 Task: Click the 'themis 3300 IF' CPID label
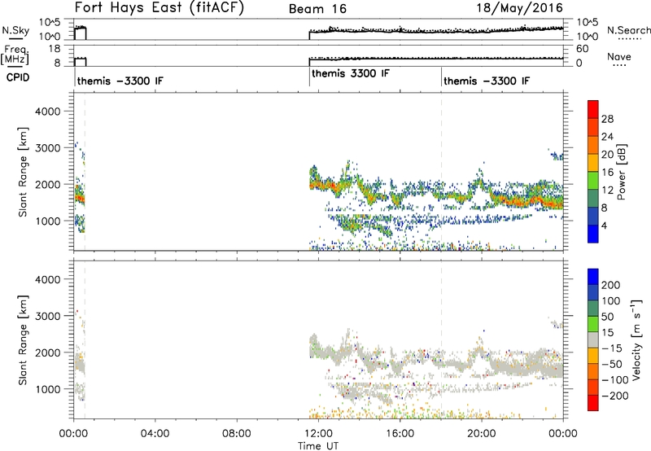pyautogui.click(x=351, y=73)
